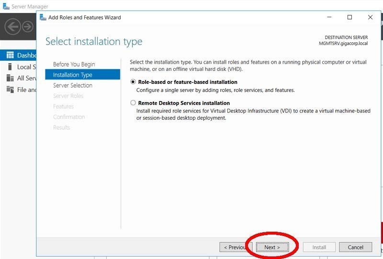Viewport: 383px width, 259px height.
Task: Click the Next button
Action: pos(272,248)
